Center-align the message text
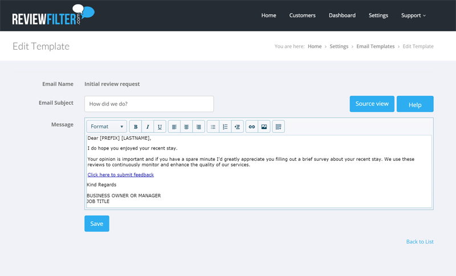This screenshot has height=276, width=456. [x=186, y=127]
